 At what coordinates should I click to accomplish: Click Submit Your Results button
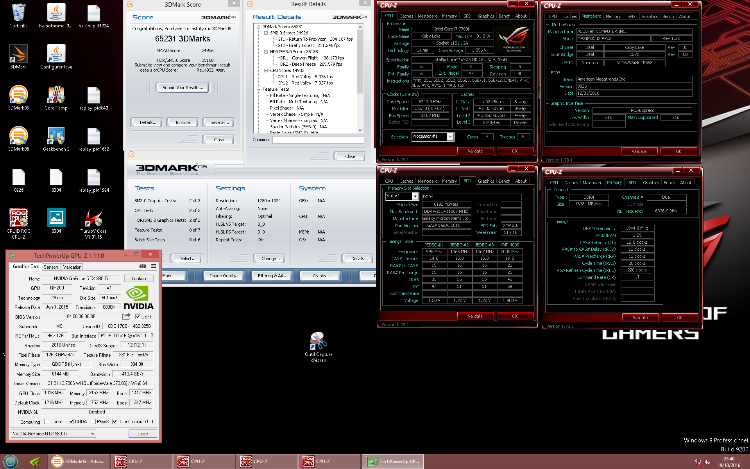click(183, 88)
